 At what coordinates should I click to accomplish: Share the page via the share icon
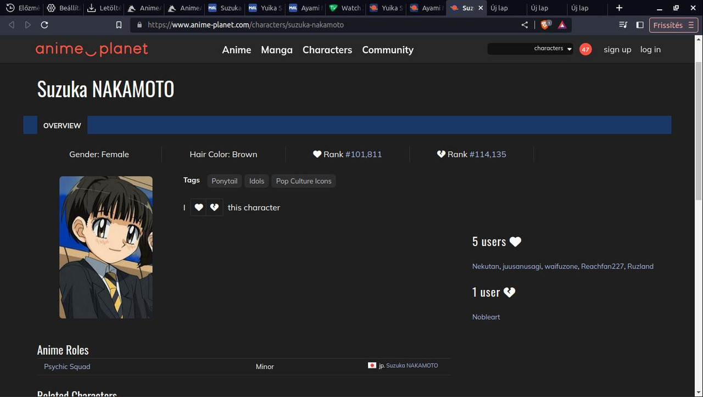(525, 25)
